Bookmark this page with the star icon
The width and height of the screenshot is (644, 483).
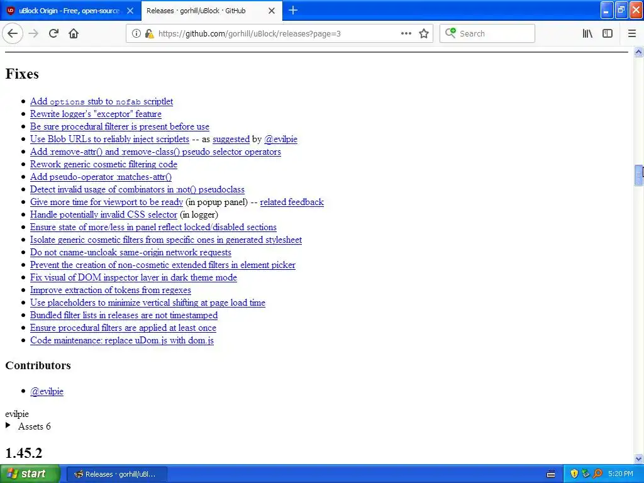(x=424, y=34)
